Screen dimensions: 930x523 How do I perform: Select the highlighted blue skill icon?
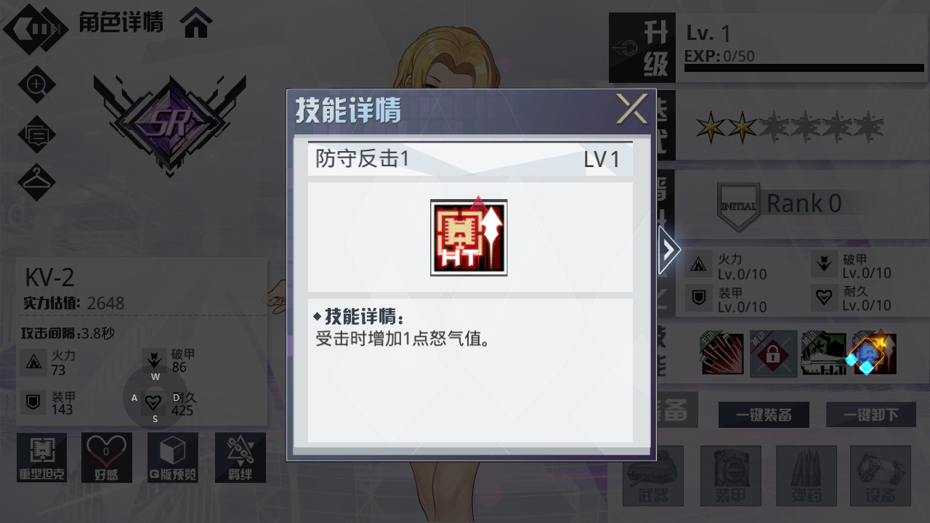[x=874, y=354]
